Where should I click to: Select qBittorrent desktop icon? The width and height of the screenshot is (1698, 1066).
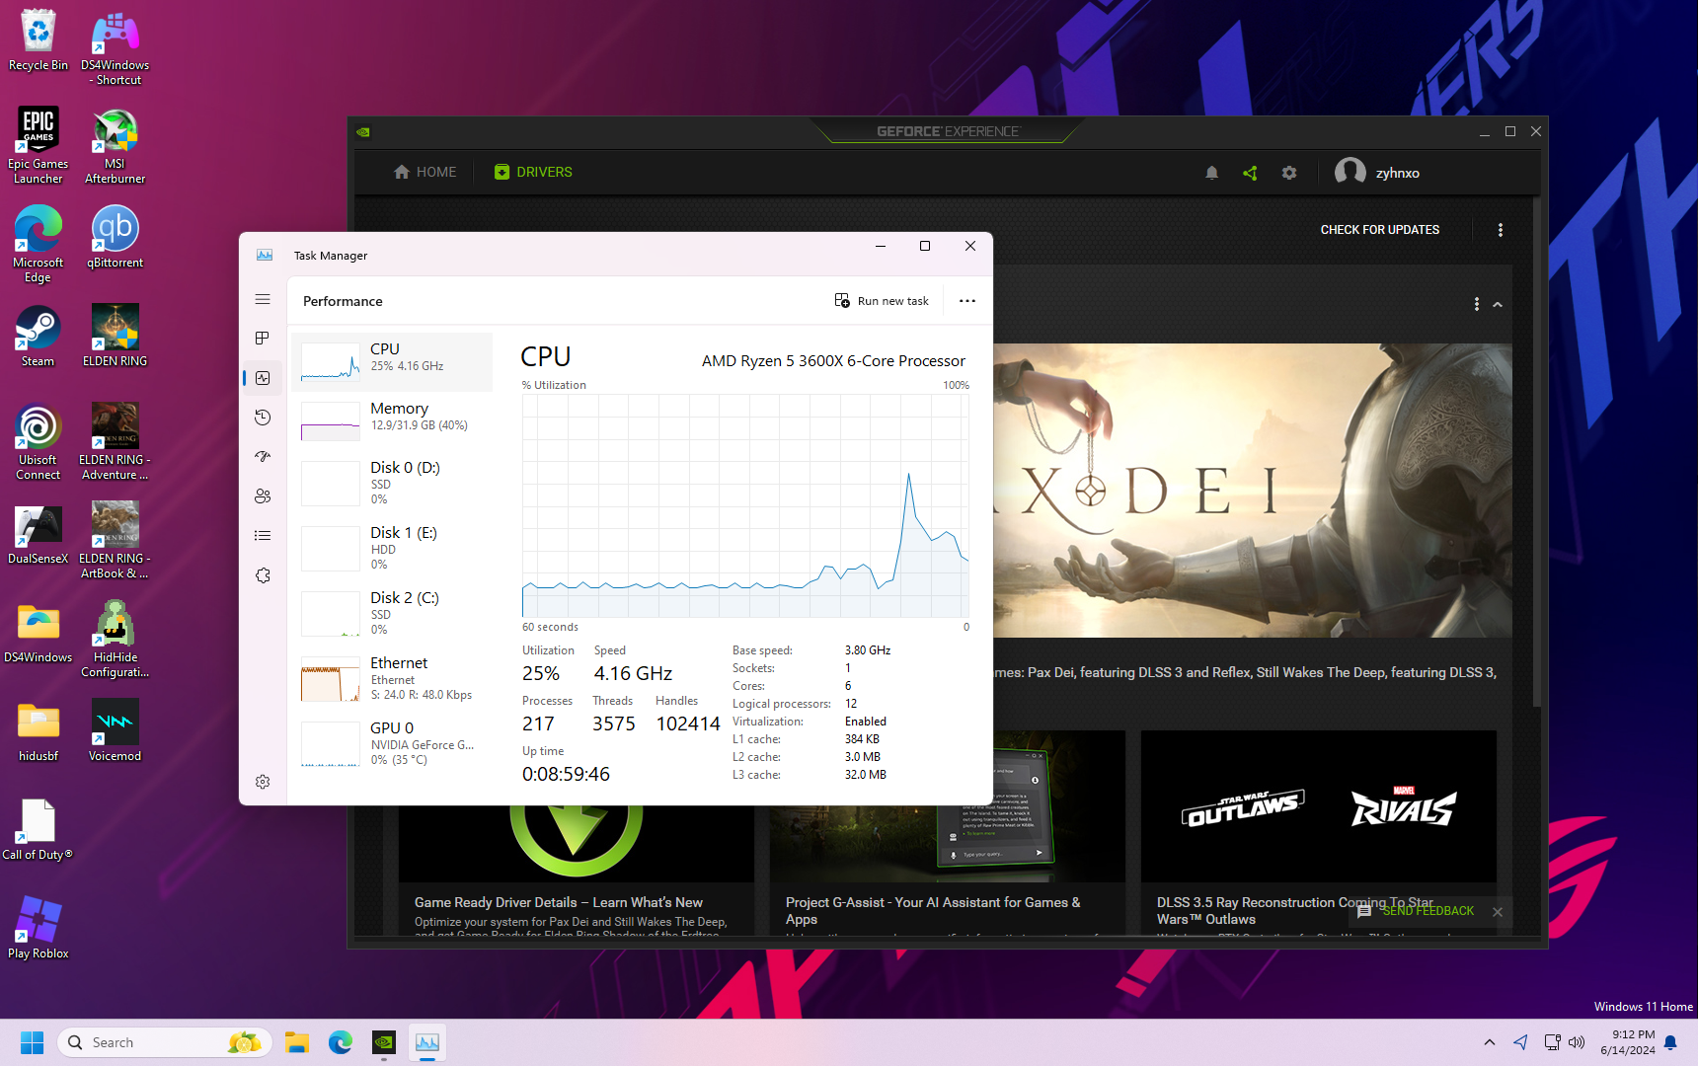click(x=116, y=237)
